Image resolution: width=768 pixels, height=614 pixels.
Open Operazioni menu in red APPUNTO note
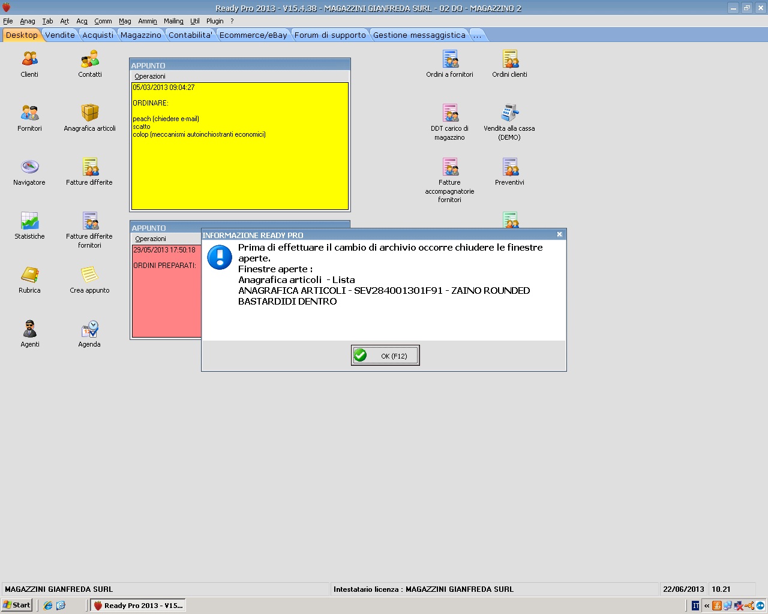pyautogui.click(x=151, y=239)
